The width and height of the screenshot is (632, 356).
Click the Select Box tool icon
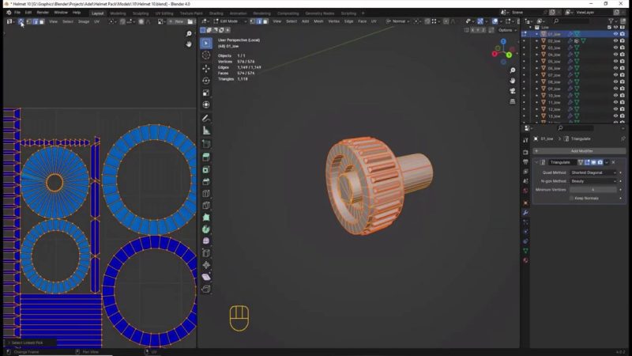206,43
